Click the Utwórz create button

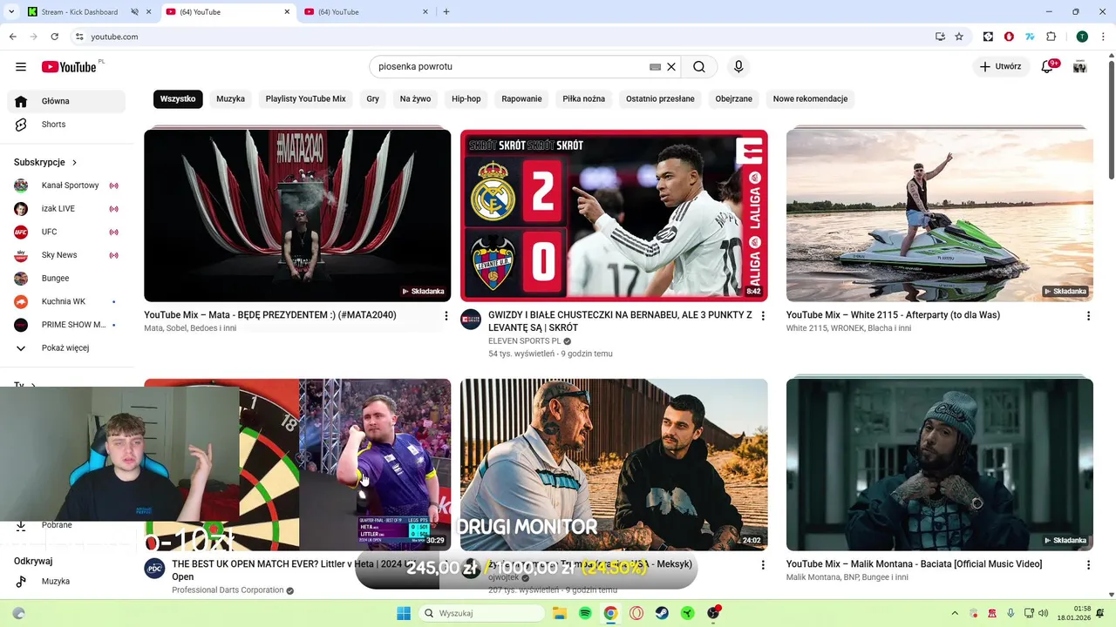pos(1000,67)
